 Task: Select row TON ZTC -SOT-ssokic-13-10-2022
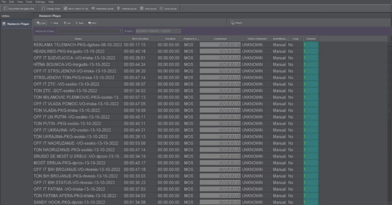176,90
